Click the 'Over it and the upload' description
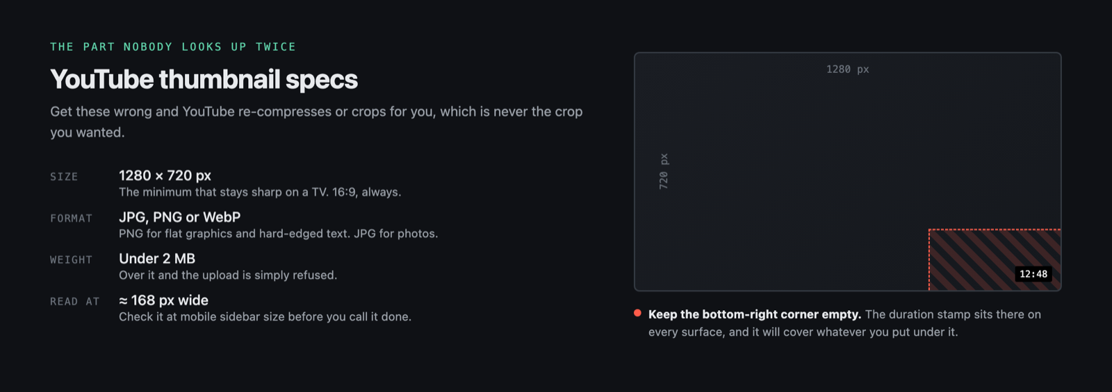Screen dimensions: 1112x392 click(x=228, y=275)
